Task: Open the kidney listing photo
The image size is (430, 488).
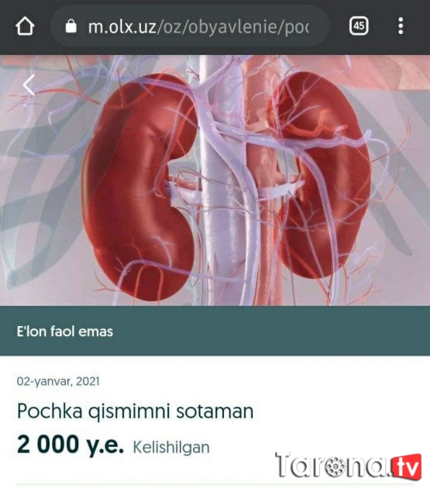Action: [x=215, y=180]
